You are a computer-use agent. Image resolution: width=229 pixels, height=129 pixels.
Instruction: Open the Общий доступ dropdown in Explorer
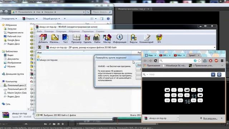point(51,19)
